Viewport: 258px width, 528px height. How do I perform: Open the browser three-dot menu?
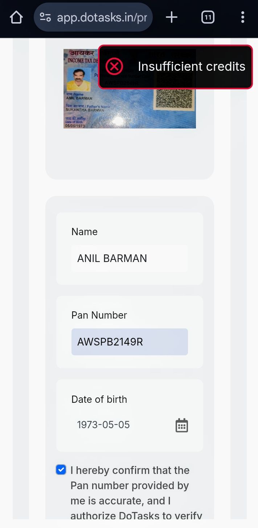point(242,17)
